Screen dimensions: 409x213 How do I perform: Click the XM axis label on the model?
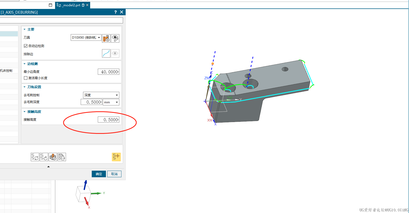point(210,120)
